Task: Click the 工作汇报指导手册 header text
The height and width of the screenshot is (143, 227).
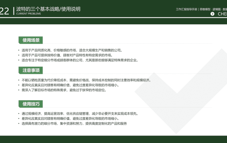Action: [x=186, y=10]
